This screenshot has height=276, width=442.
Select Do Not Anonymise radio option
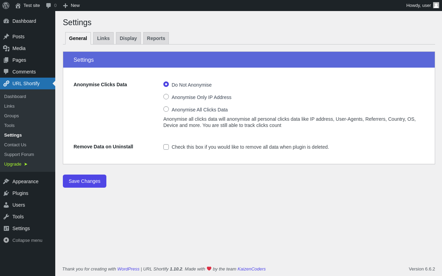pyautogui.click(x=166, y=84)
